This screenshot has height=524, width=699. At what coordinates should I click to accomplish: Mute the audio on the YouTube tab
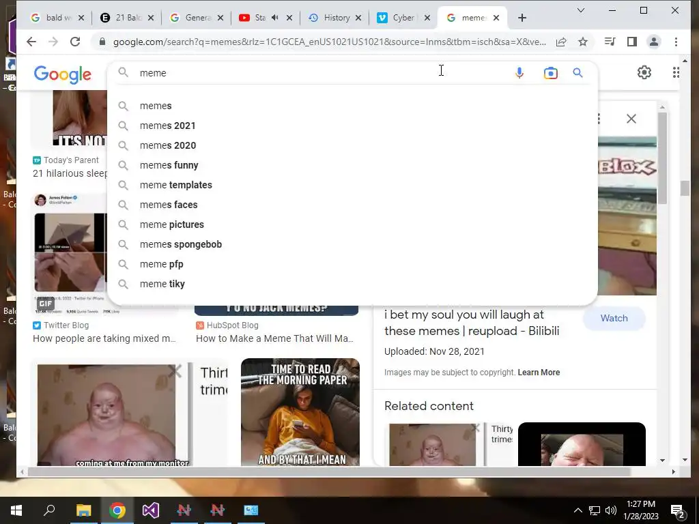pos(275,18)
